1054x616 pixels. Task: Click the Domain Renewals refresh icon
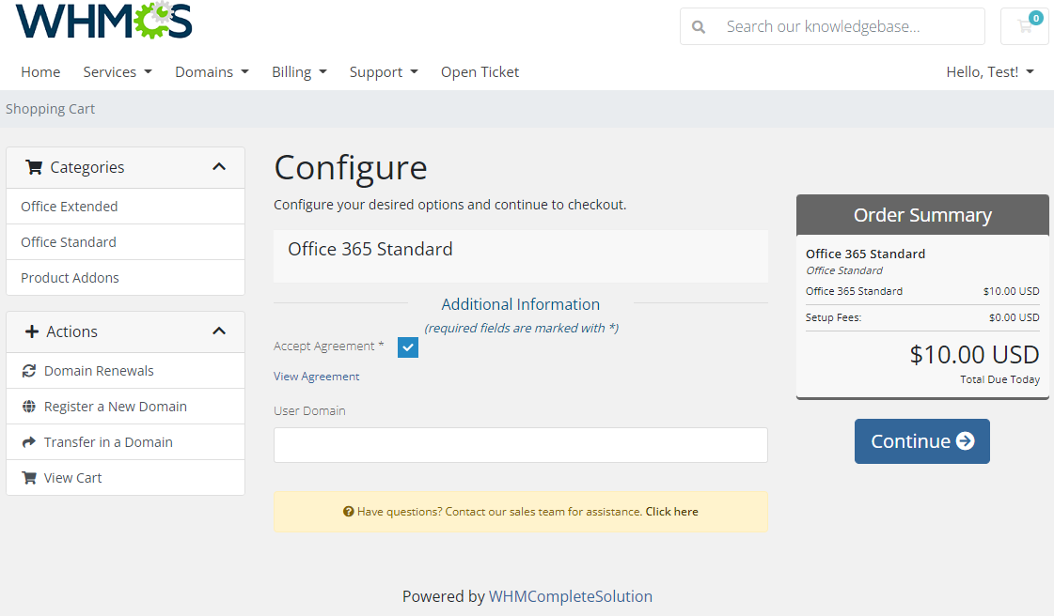[x=29, y=370]
